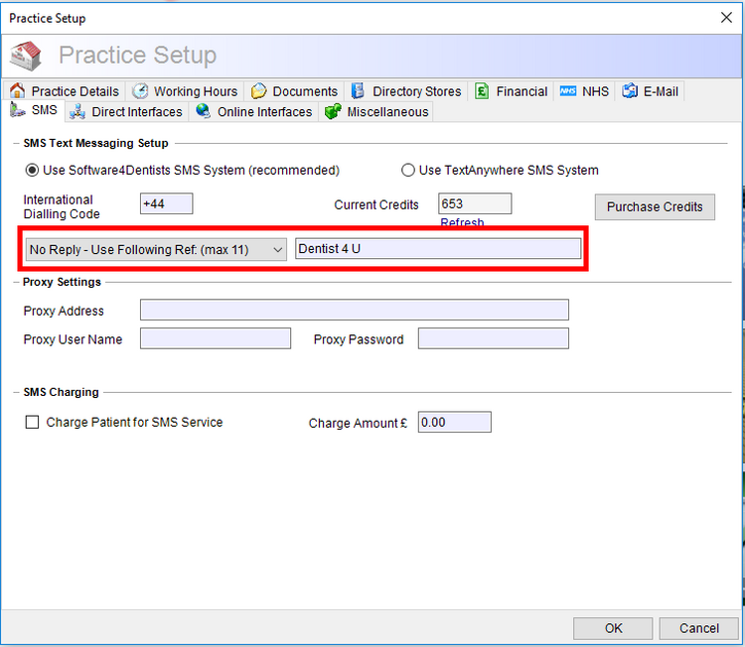Select Use TextAnywhere SMS System radio

click(407, 170)
